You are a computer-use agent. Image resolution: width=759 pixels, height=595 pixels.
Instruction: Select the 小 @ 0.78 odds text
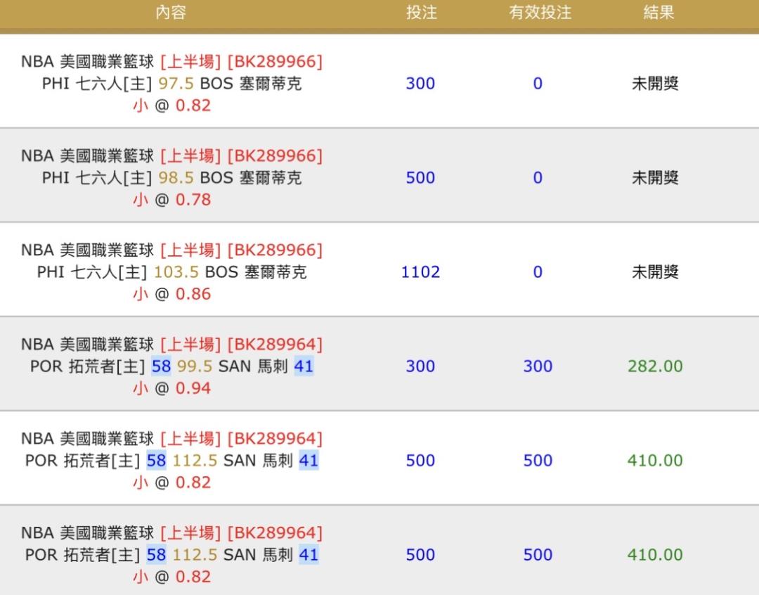(x=171, y=200)
